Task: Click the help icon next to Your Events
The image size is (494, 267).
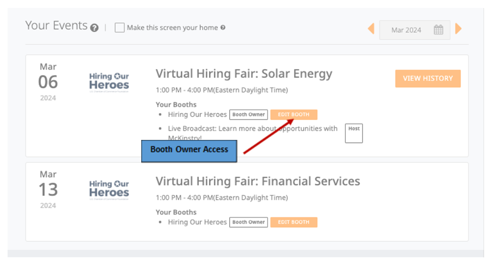Action: click(94, 28)
